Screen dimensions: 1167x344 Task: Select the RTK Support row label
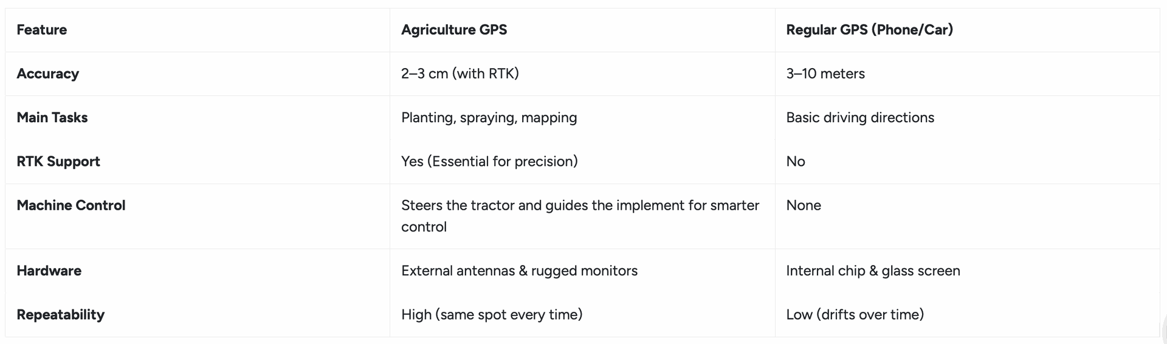pyautogui.click(x=58, y=161)
